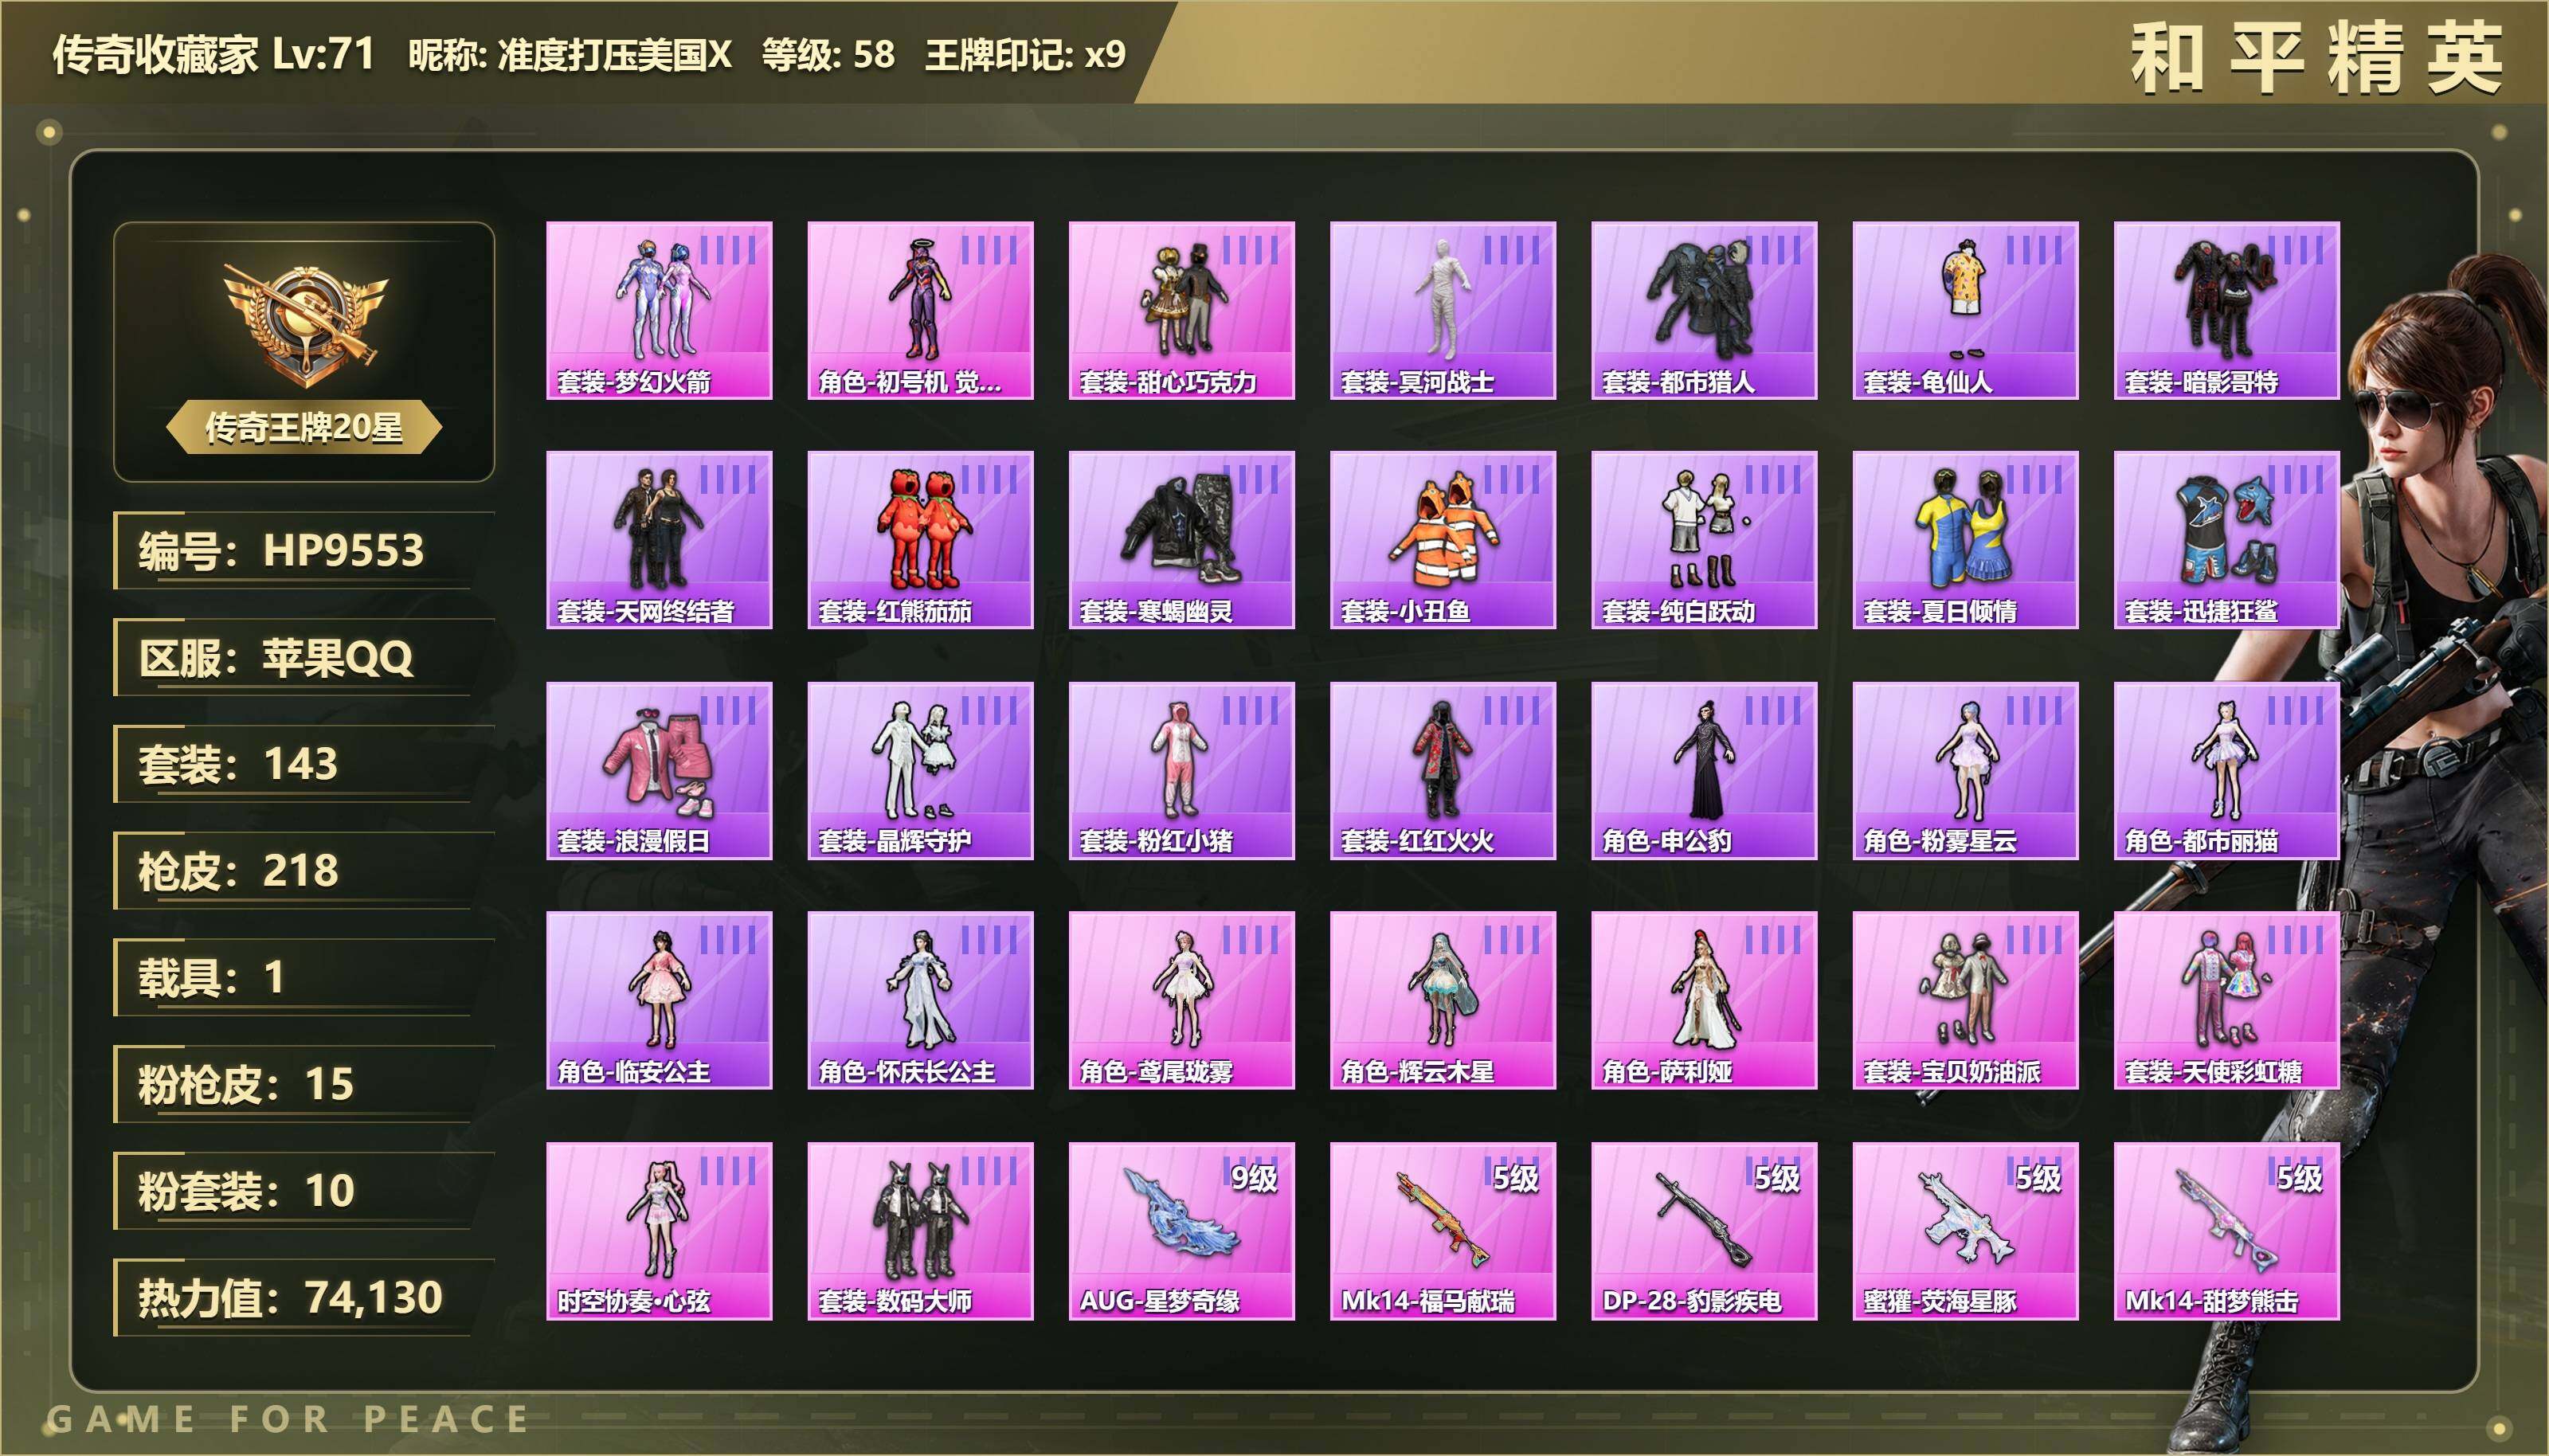
Task: Click the 套装-天网终结者 outfit card
Action: (659, 540)
